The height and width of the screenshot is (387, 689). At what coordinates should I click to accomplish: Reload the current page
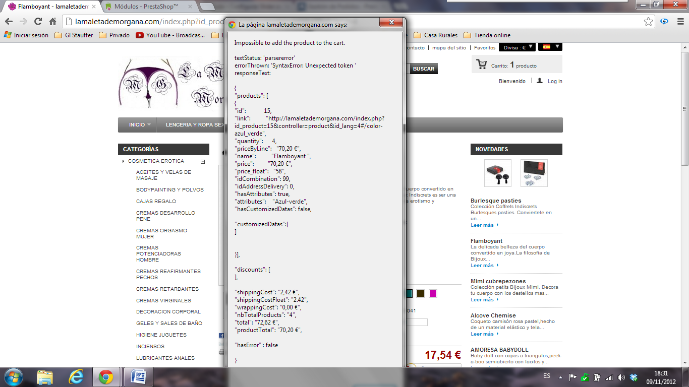coord(38,22)
